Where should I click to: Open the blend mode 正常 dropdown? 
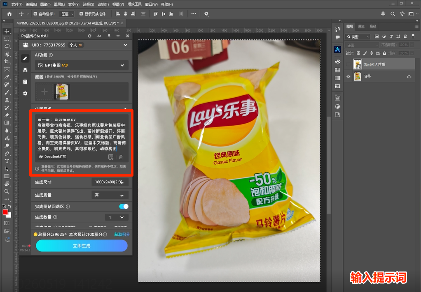click(362, 45)
